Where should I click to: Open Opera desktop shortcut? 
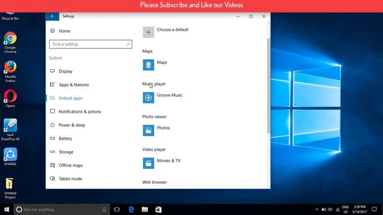[x=10, y=99]
